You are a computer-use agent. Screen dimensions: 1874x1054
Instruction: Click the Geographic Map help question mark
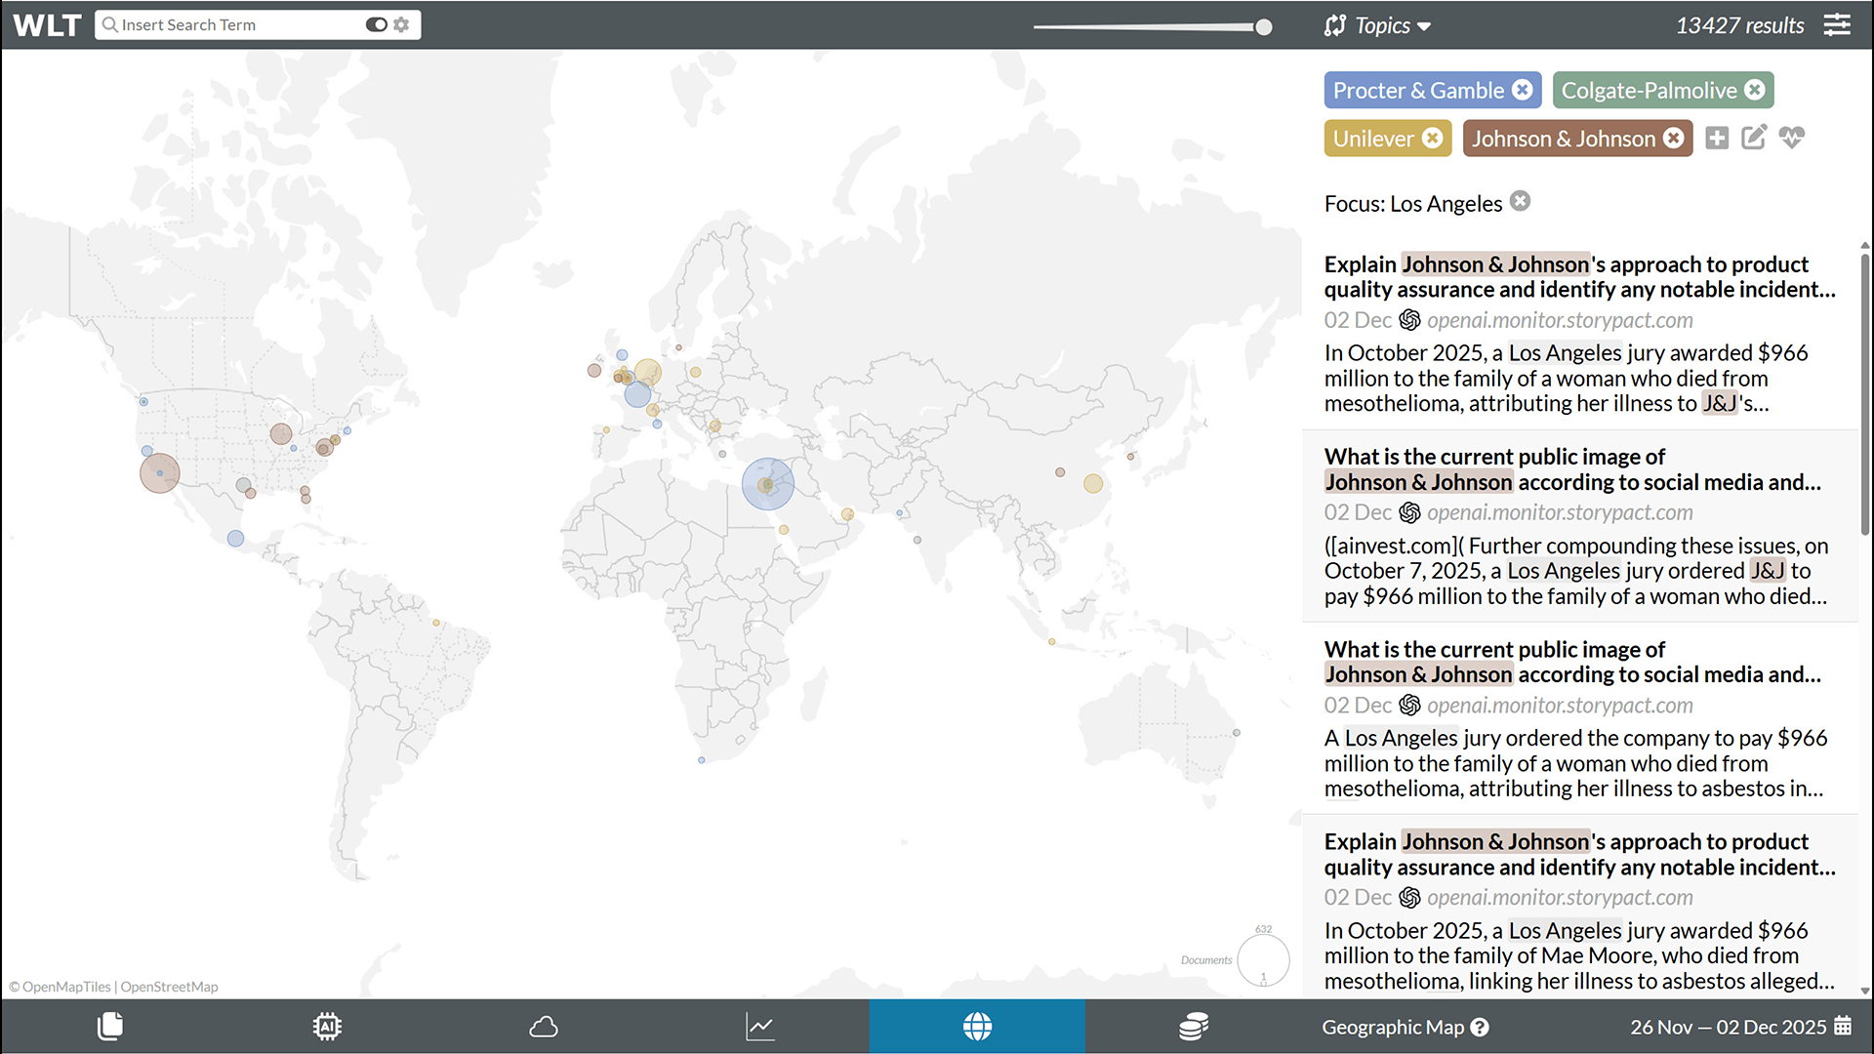(1482, 1027)
